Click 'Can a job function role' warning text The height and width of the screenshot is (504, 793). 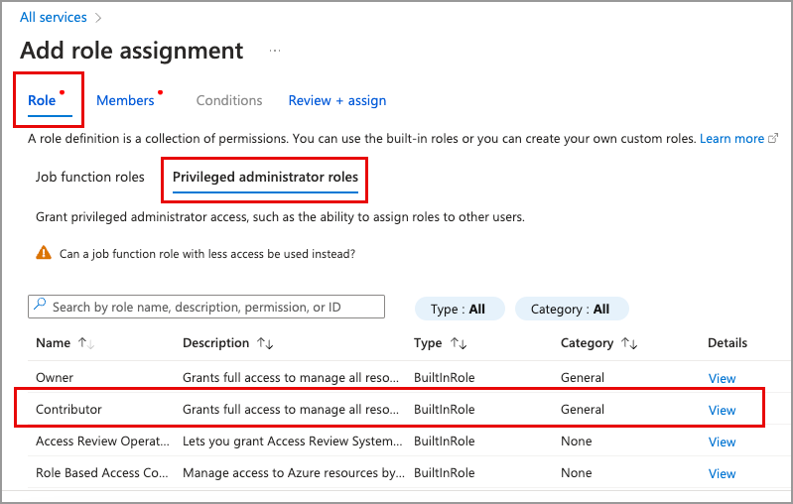pos(207,254)
